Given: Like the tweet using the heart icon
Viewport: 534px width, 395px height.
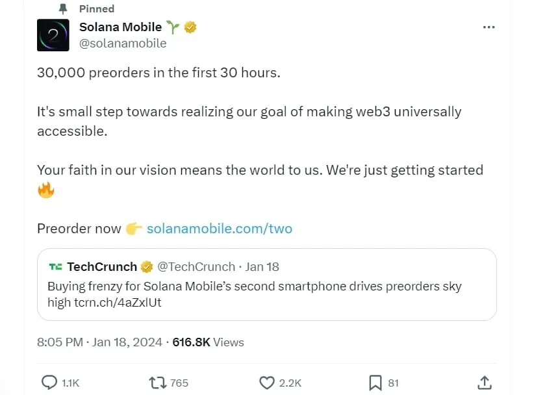Looking at the screenshot, I should tap(266, 383).
